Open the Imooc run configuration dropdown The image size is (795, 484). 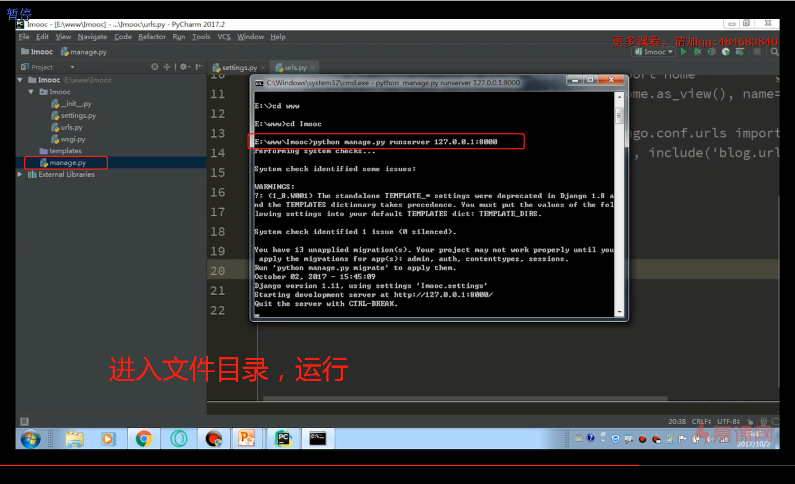[x=654, y=52]
